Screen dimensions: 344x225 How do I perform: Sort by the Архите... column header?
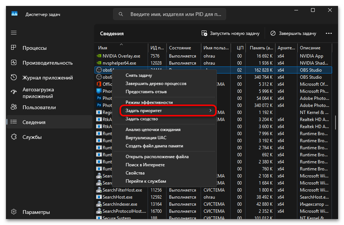(286, 48)
